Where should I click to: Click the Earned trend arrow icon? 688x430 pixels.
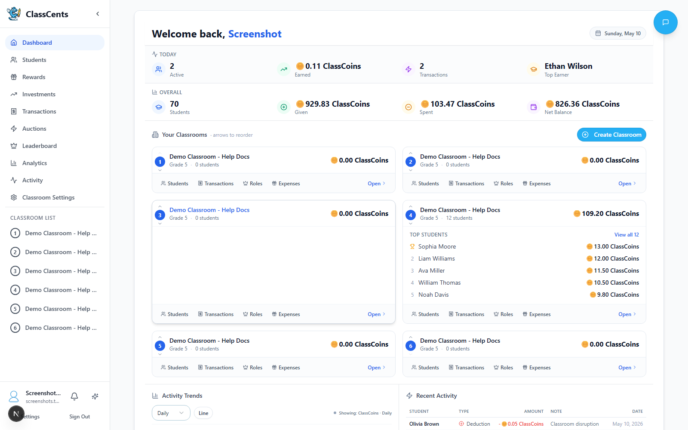click(x=284, y=69)
